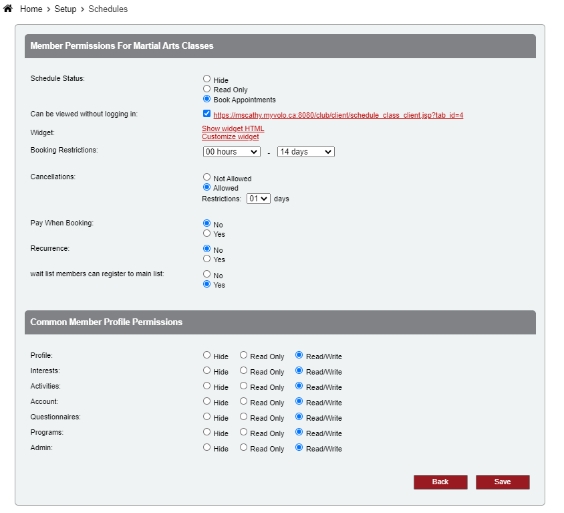Open the Setup breadcrumb link
The height and width of the screenshot is (513, 564).
(65, 9)
